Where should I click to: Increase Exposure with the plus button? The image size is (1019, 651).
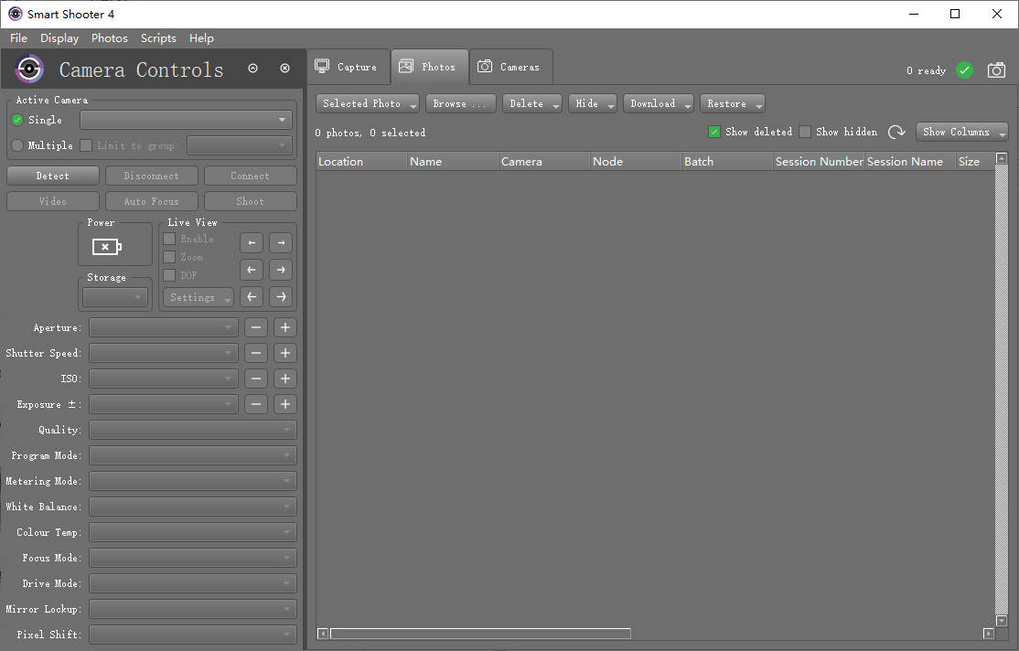(285, 404)
